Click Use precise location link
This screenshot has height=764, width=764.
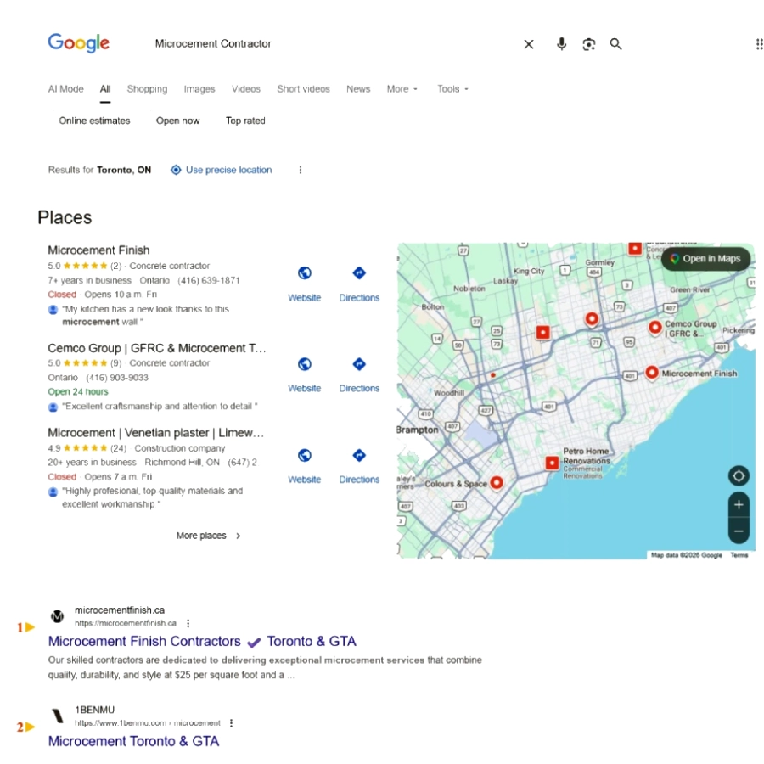pos(228,170)
